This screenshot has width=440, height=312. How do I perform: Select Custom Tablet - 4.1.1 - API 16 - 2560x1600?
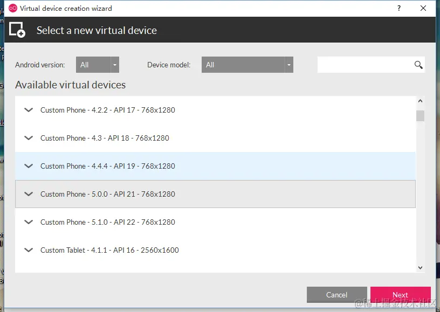215,250
